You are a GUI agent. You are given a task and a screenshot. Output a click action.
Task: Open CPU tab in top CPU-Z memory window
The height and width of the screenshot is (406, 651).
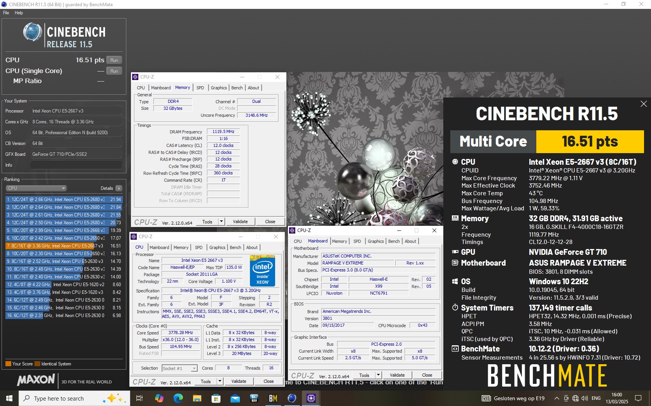coord(141,88)
